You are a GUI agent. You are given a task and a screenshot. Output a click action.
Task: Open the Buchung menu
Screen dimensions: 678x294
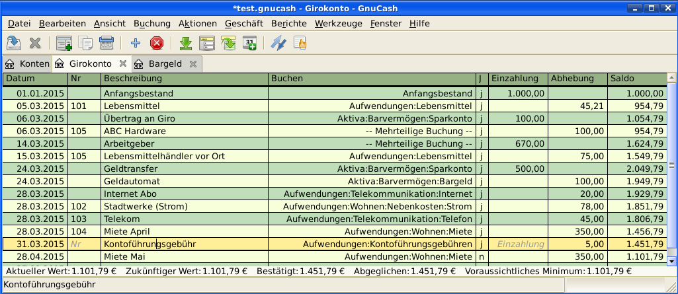click(x=152, y=23)
